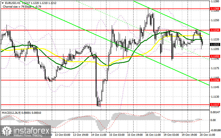Image resolution: width=221 pixels, height=138 pixels.
Task: Click the 19 Oct 03:00 time label
Action: point(171,135)
